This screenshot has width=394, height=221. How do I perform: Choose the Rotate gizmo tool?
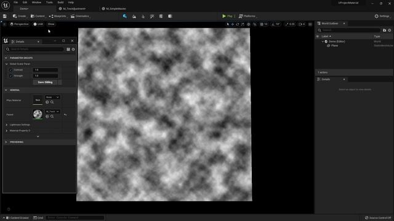click(238, 25)
